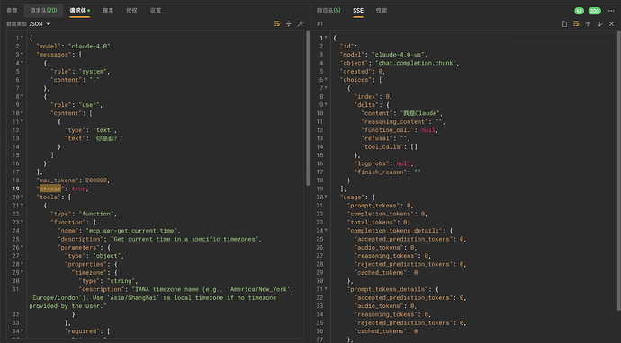Switch to the 请求头(20) tab
This screenshot has height=343, width=621.
43,10
